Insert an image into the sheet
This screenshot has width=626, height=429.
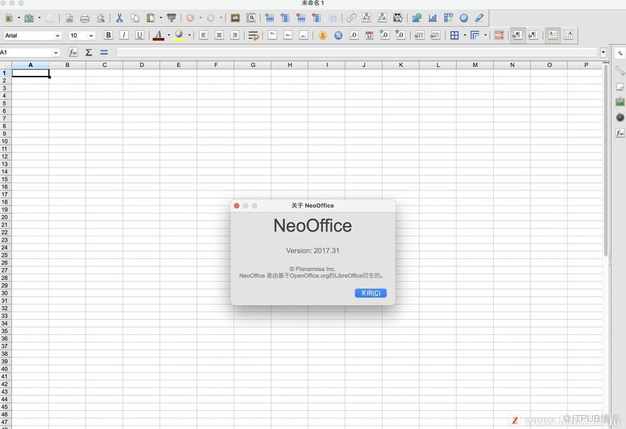[417, 18]
